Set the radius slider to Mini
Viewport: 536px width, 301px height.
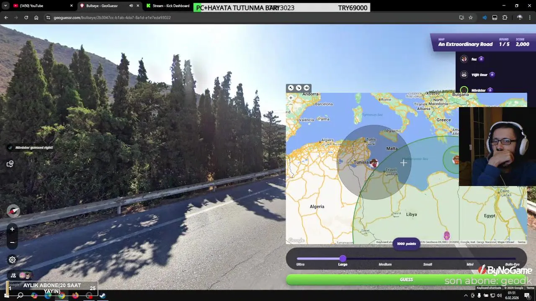click(x=470, y=264)
